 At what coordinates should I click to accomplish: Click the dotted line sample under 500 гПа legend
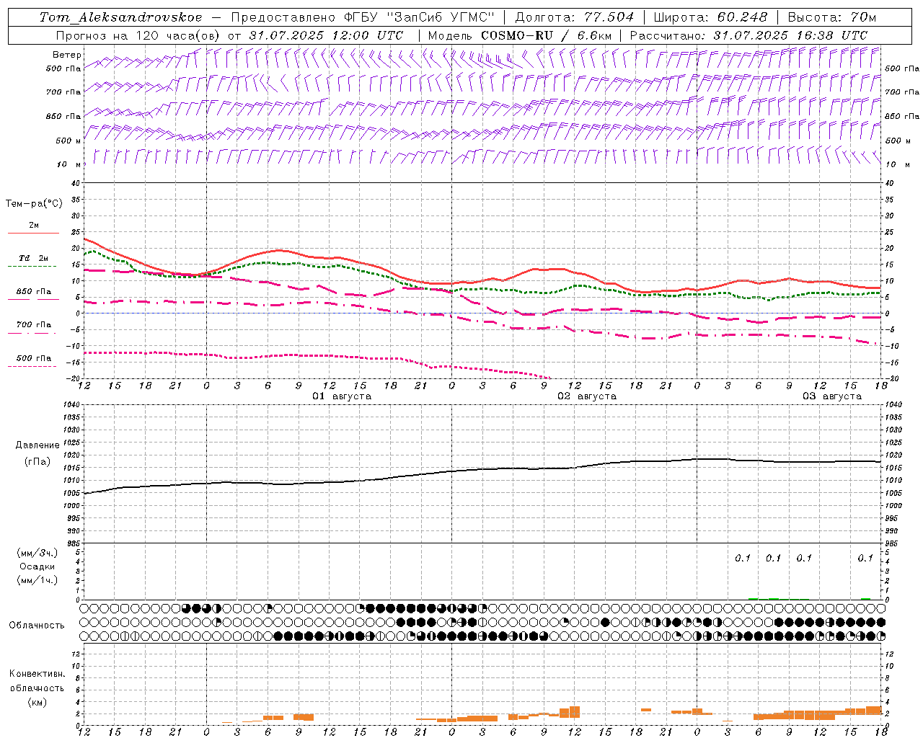point(32,367)
